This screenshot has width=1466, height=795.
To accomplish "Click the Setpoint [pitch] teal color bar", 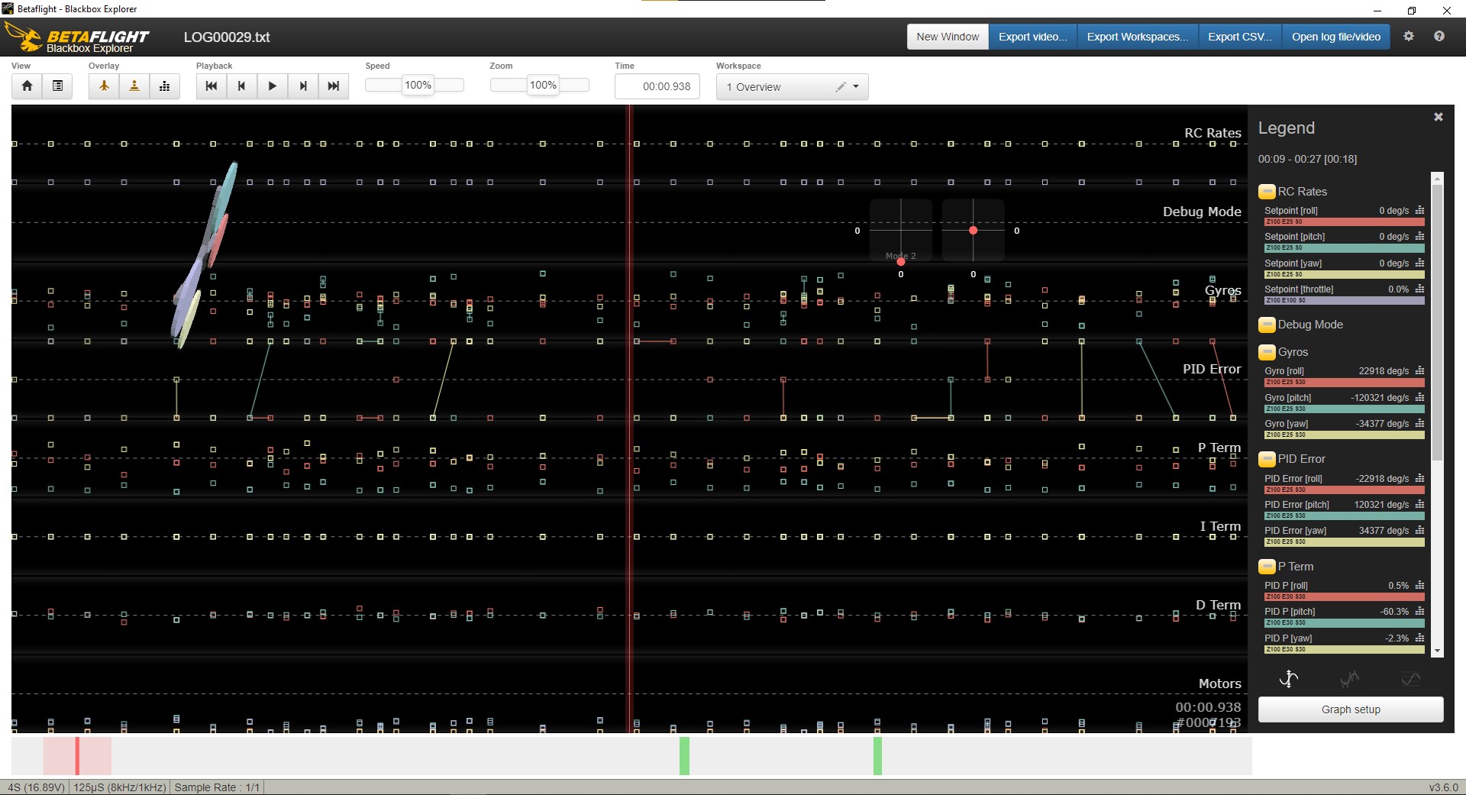I will [x=1345, y=247].
